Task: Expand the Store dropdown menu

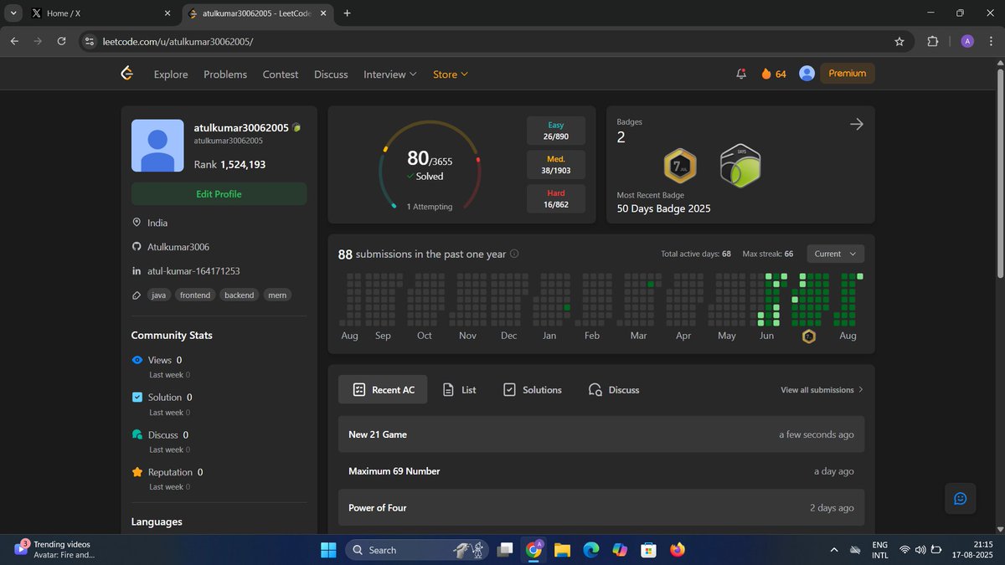Action: [451, 74]
